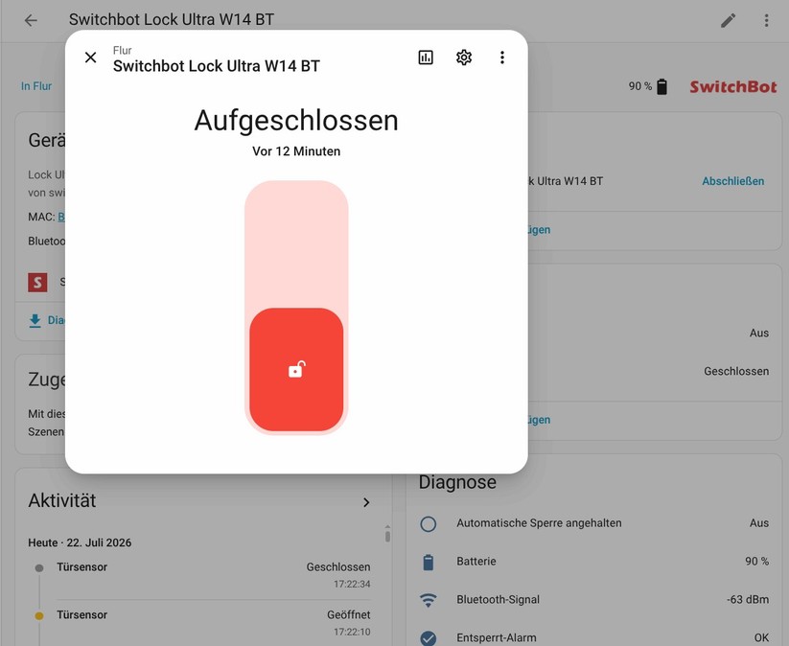Open the Bluetooth-Signal diagnostic row
789x646 pixels.
coord(593,600)
